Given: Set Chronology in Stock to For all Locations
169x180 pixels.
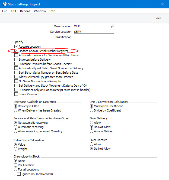Looking at the screenshot, I should tap(15, 169).
